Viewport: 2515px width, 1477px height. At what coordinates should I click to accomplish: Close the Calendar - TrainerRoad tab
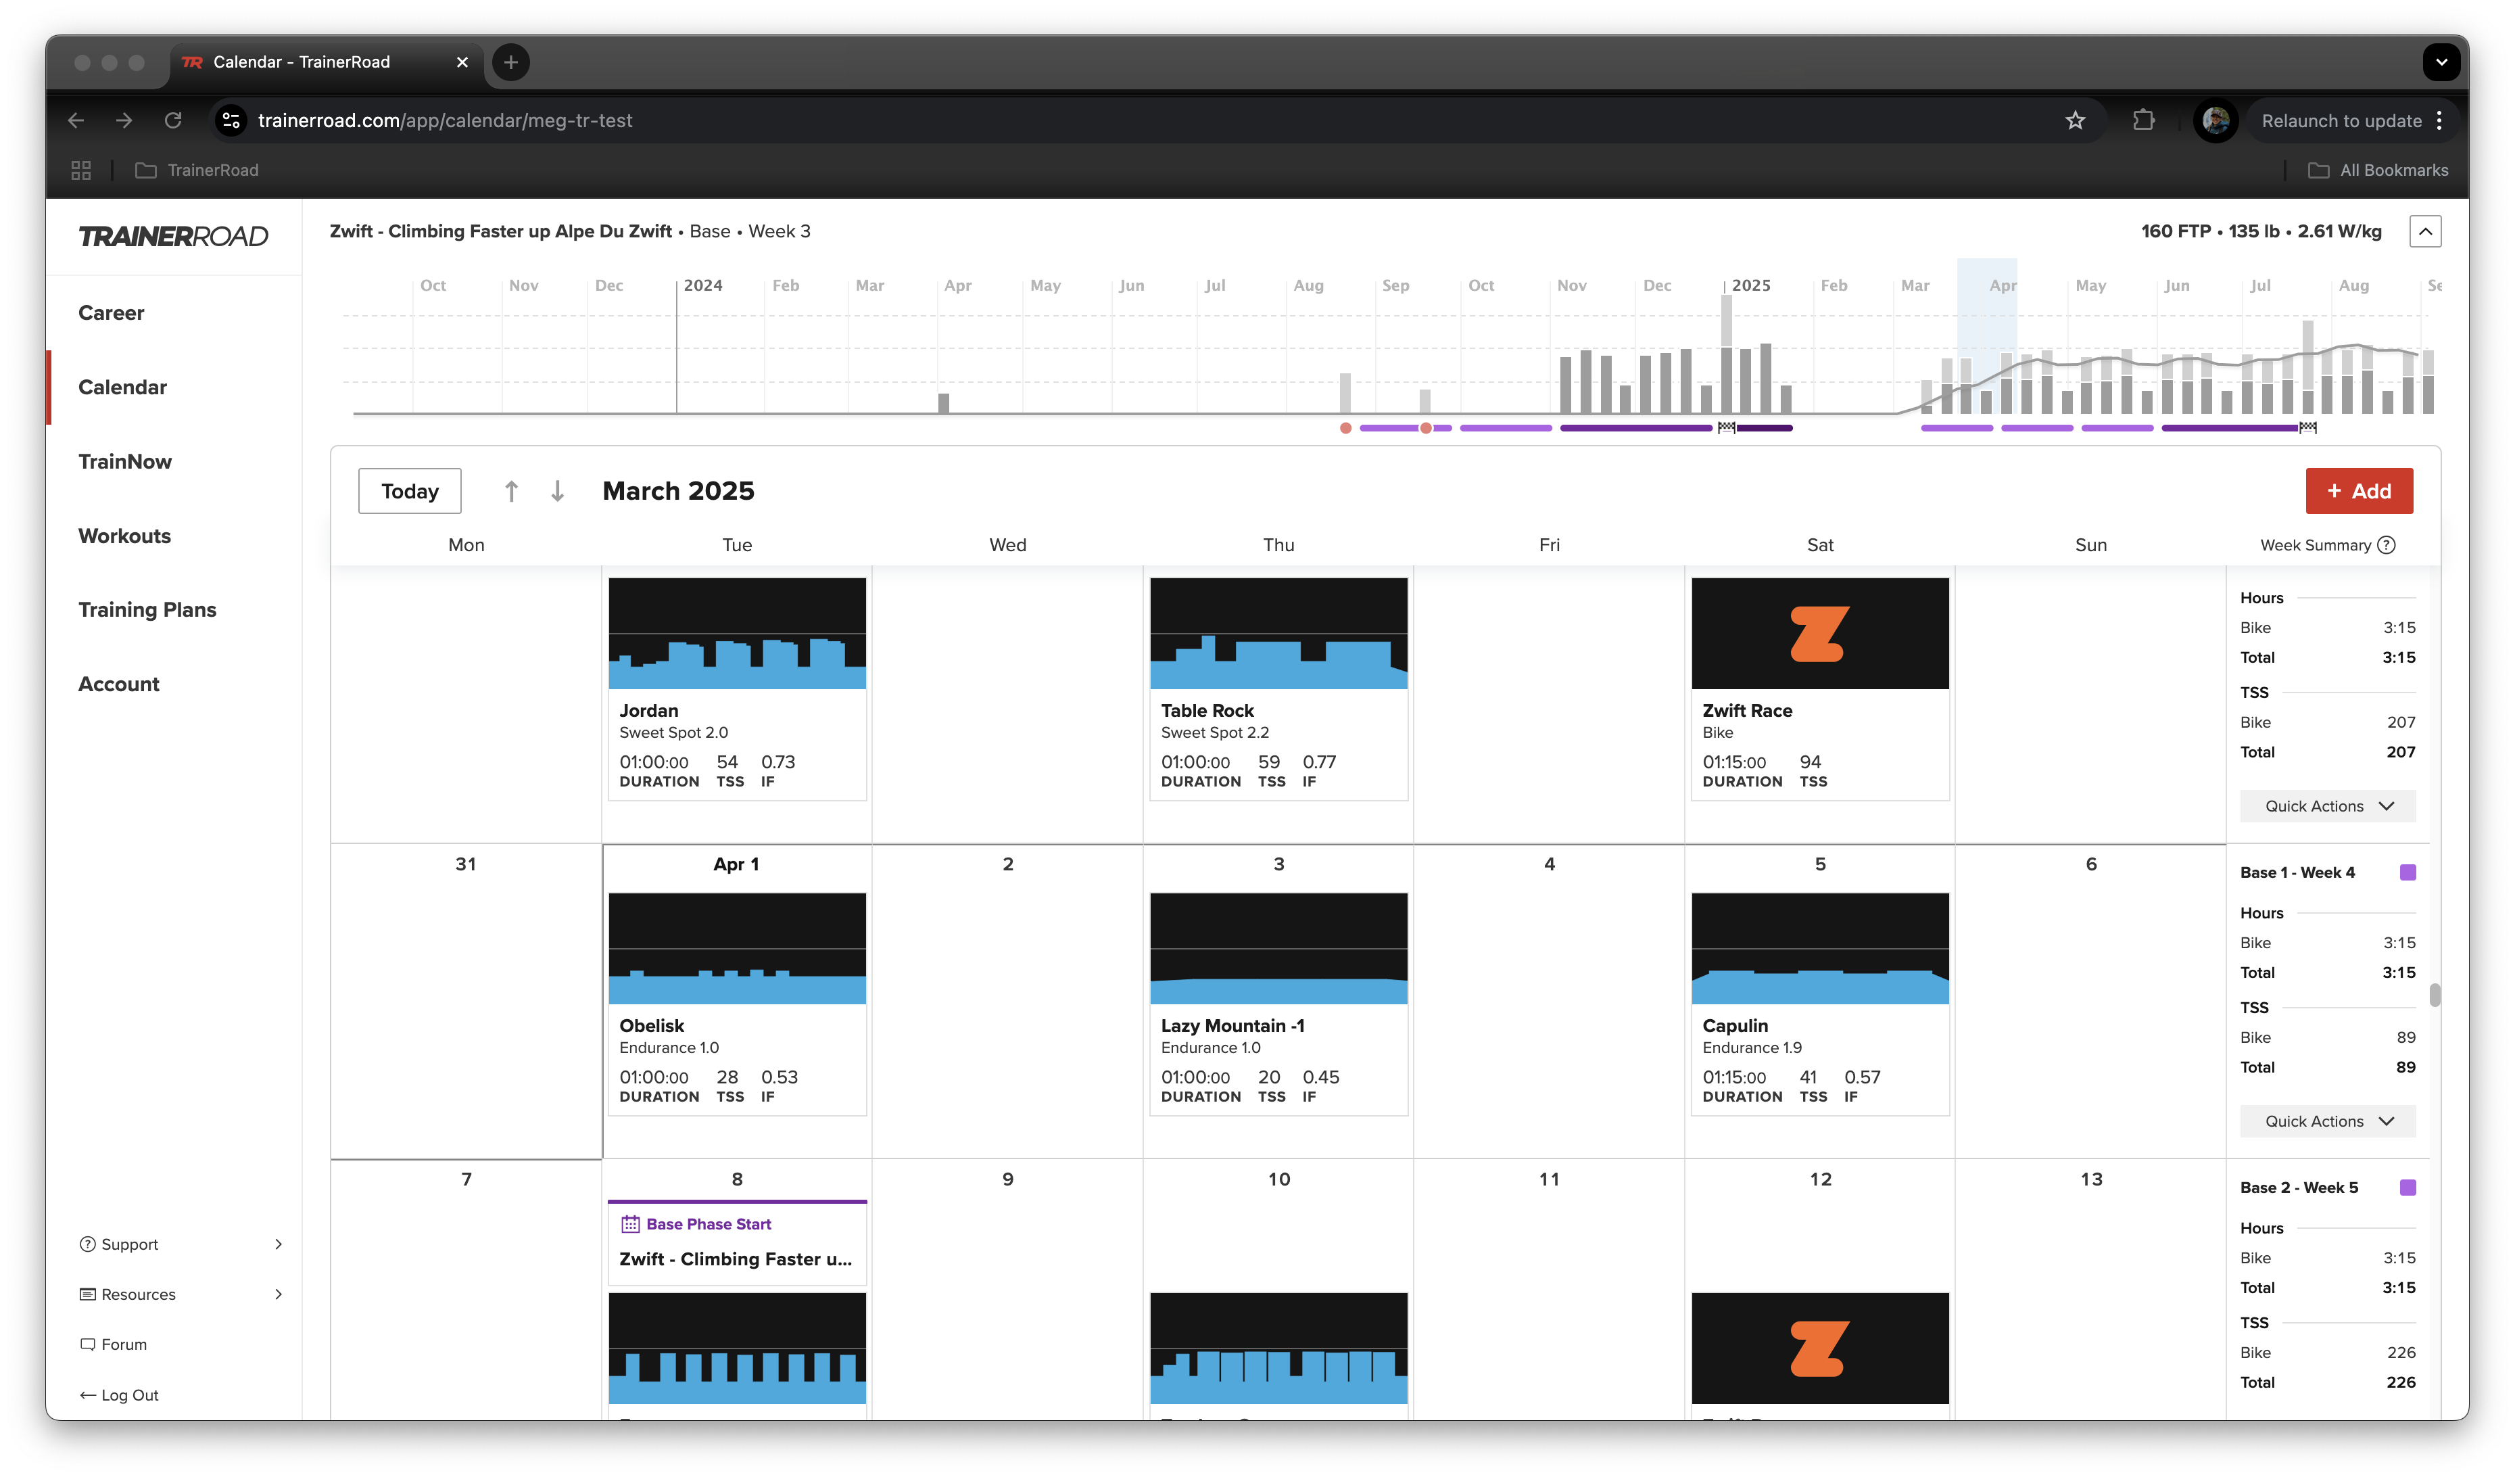pyautogui.click(x=462, y=62)
